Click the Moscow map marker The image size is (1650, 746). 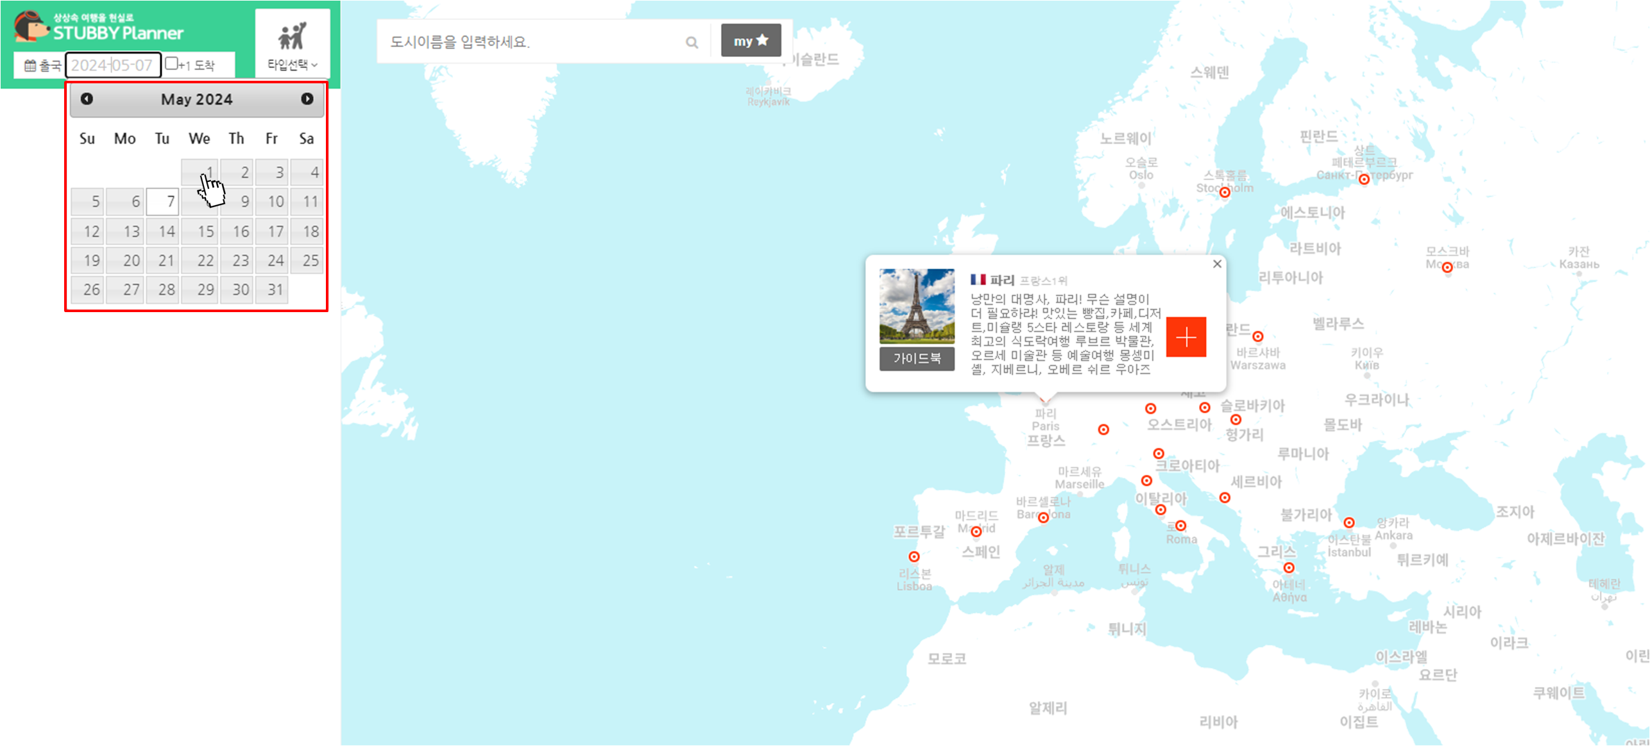point(1447,267)
